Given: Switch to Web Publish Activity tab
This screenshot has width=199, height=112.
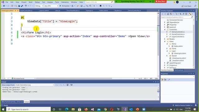Looking at the screenshot, I should point(8,102).
